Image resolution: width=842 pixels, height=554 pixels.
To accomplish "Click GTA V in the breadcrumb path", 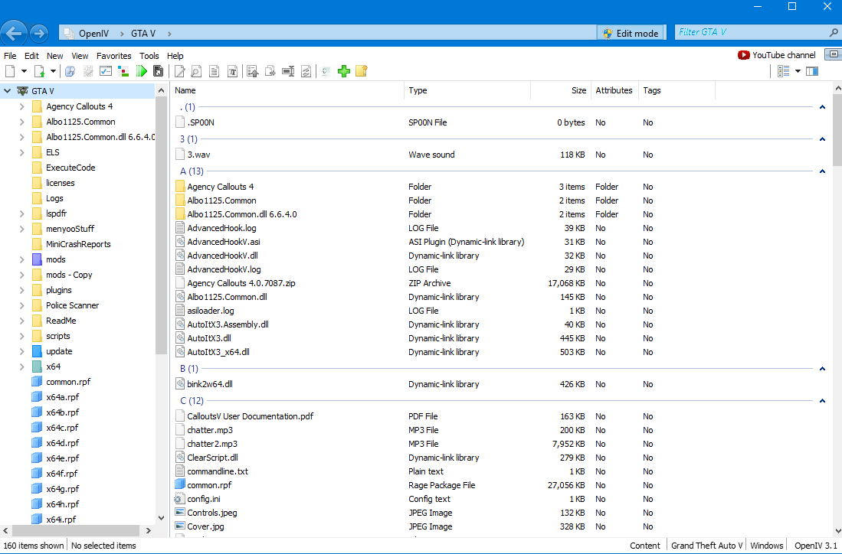I will 143,33.
